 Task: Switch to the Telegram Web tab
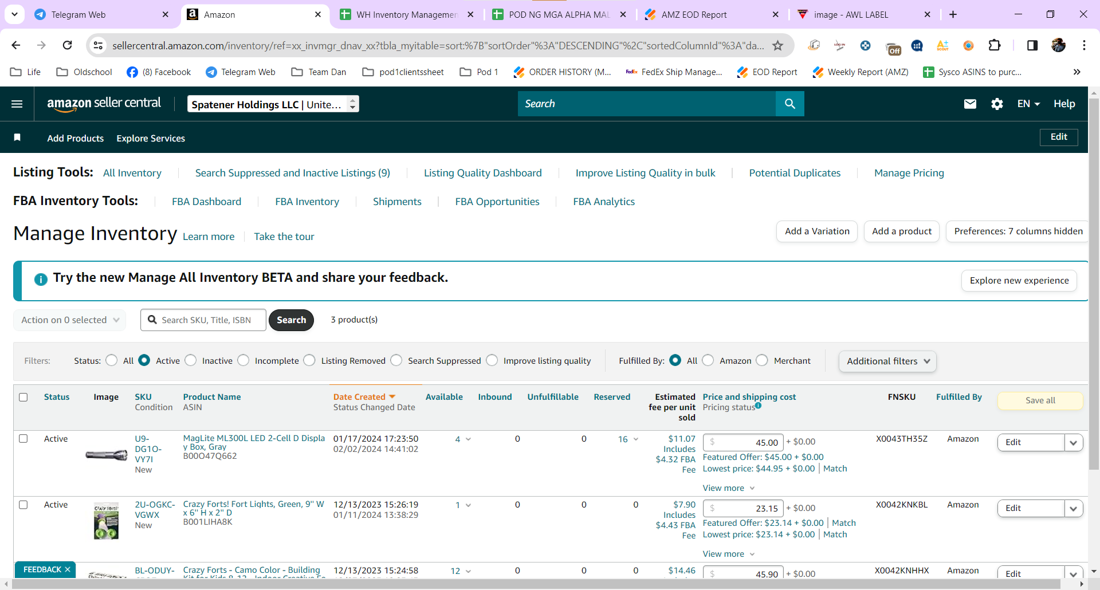102,14
